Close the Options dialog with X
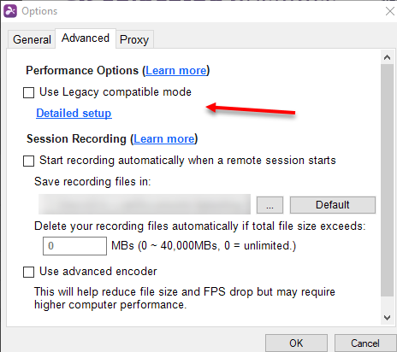This screenshot has height=352, width=397. (390, 11)
